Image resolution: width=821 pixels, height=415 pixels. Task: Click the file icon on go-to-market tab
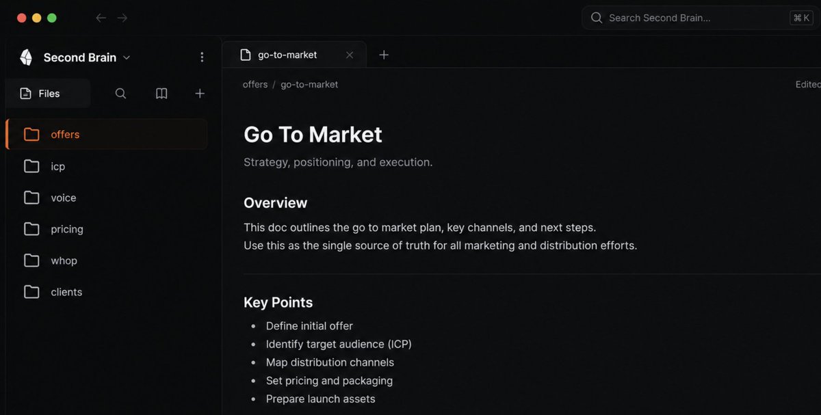tap(246, 55)
